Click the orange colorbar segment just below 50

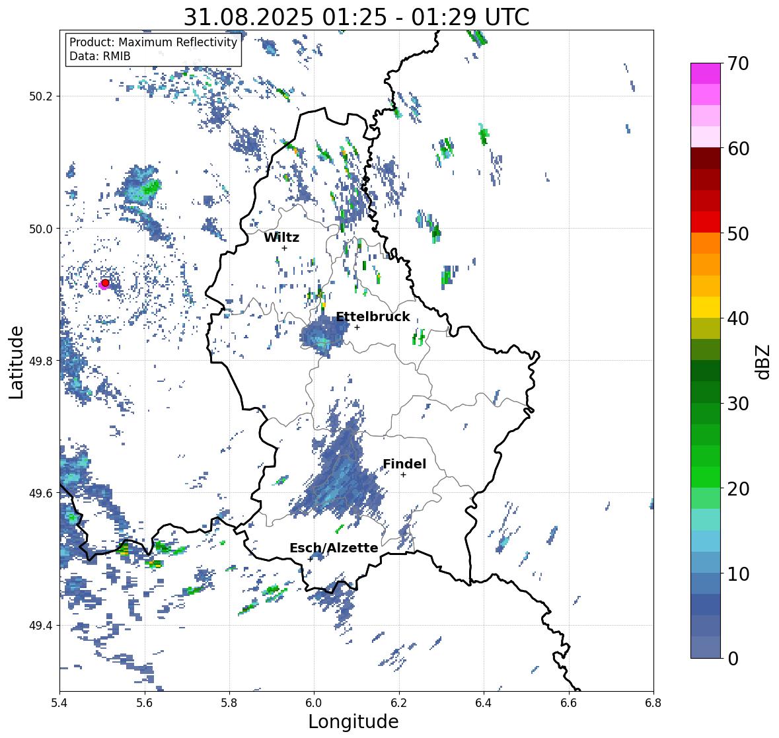tap(706, 243)
